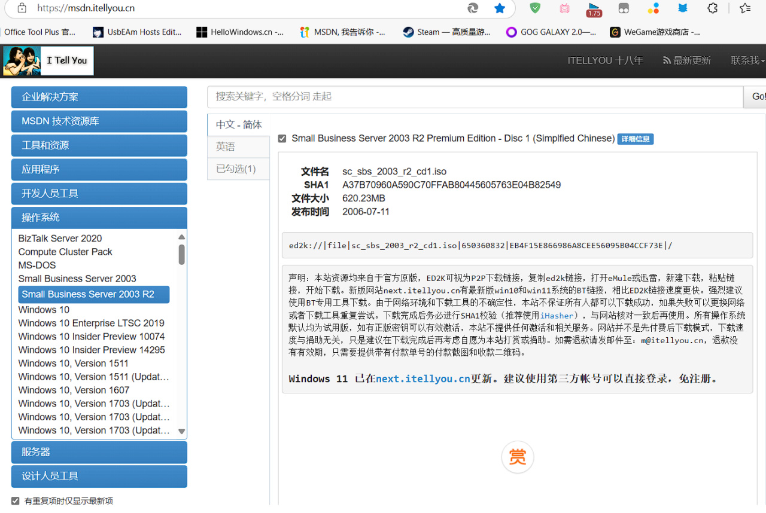The height and width of the screenshot is (513, 766).
Task: Expand the 设计人员工具 category
Action: coord(99,477)
